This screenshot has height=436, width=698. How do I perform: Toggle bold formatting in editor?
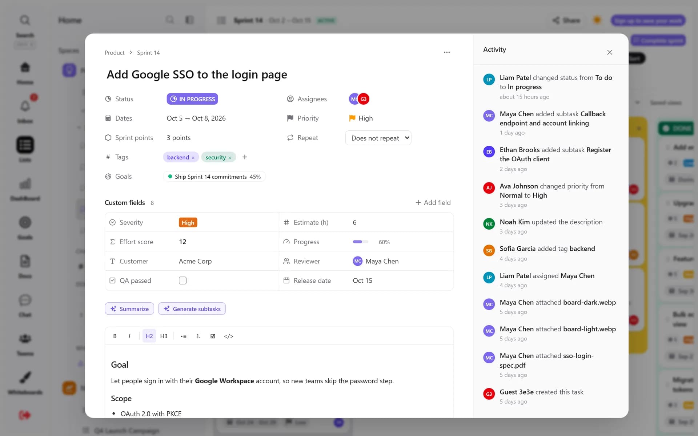point(115,336)
